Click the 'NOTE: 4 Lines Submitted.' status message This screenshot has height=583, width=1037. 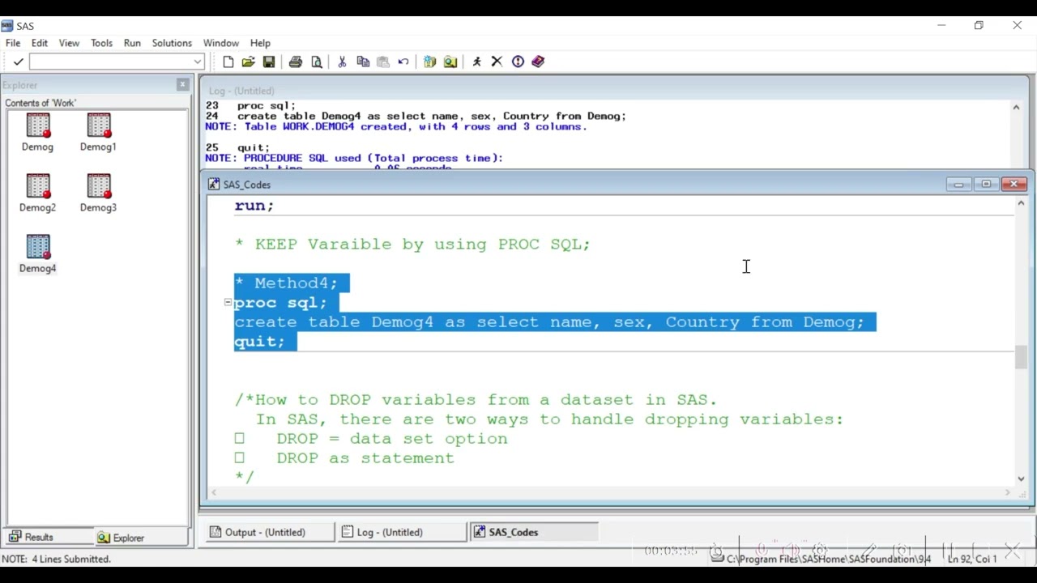[x=57, y=559]
